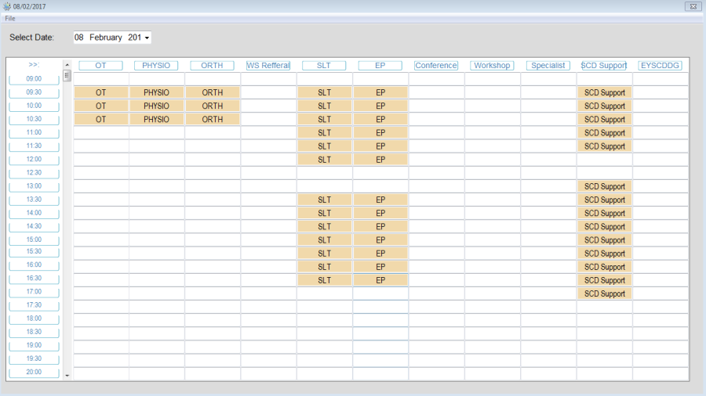This screenshot has height=396, width=706.
Task: Choose the Conference column header
Action: pyautogui.click(x=436, y=66)
